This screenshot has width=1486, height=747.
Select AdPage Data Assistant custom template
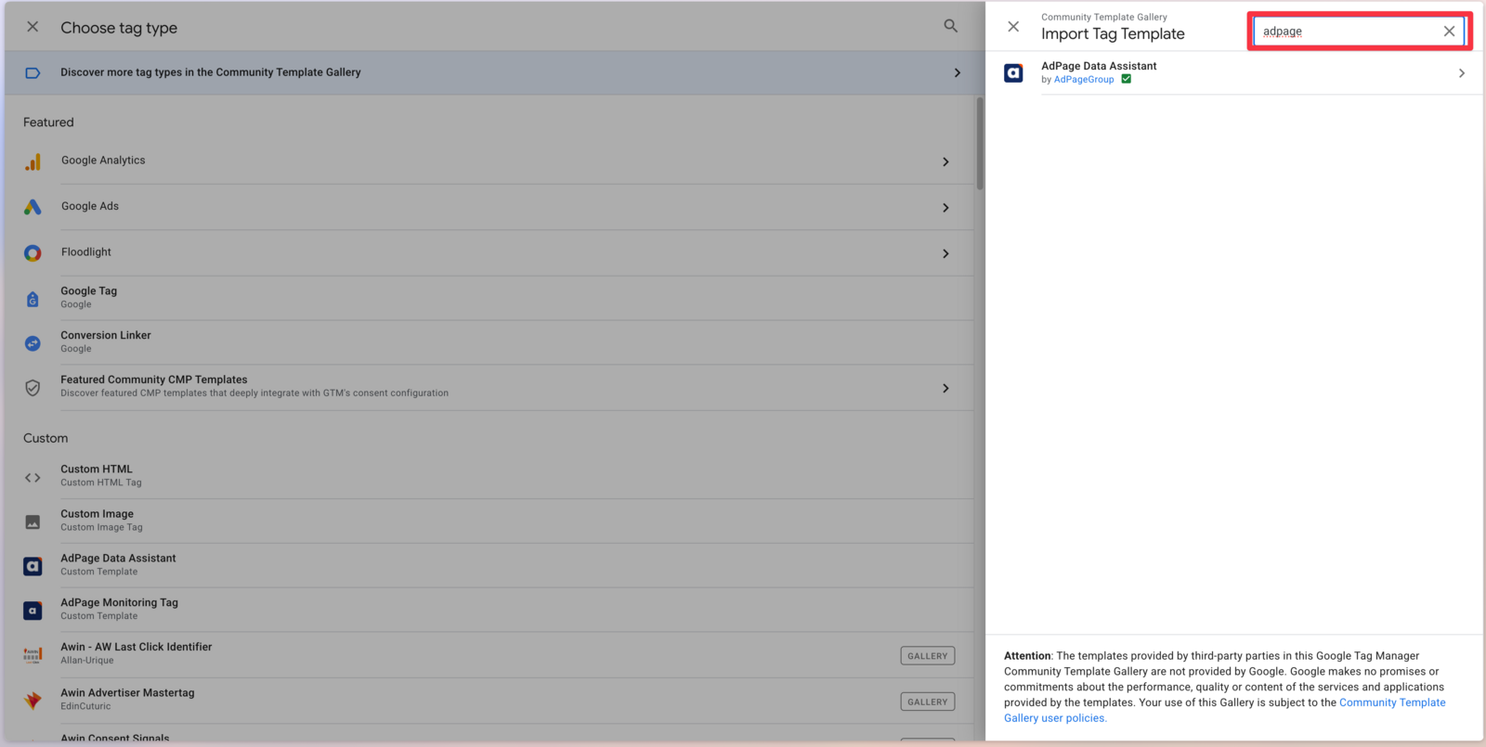pos(118,564)
